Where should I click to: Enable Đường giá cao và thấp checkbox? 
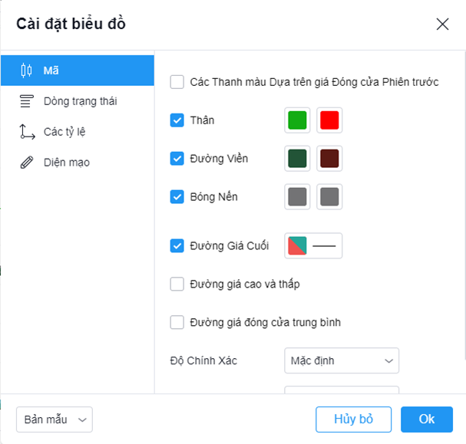coord(177,284)
